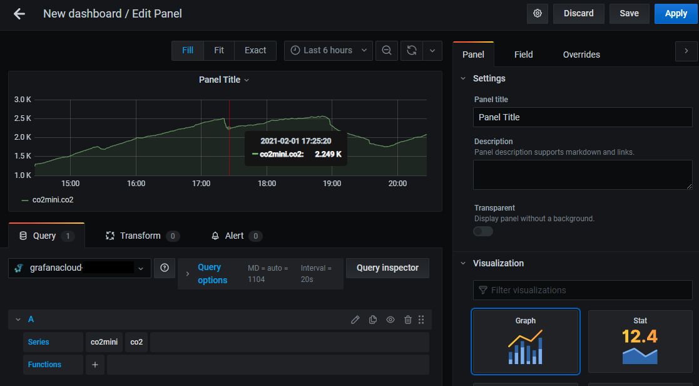Click the query A letter label
Image resolution: width=699 pixels, height=386 pixels.
point(31,320)
